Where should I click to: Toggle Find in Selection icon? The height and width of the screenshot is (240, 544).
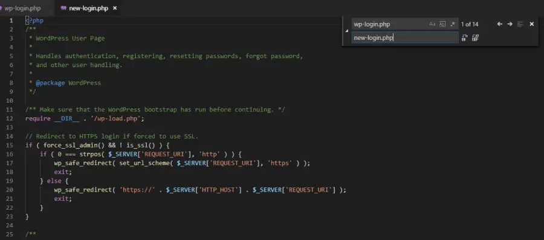(520, 24)
